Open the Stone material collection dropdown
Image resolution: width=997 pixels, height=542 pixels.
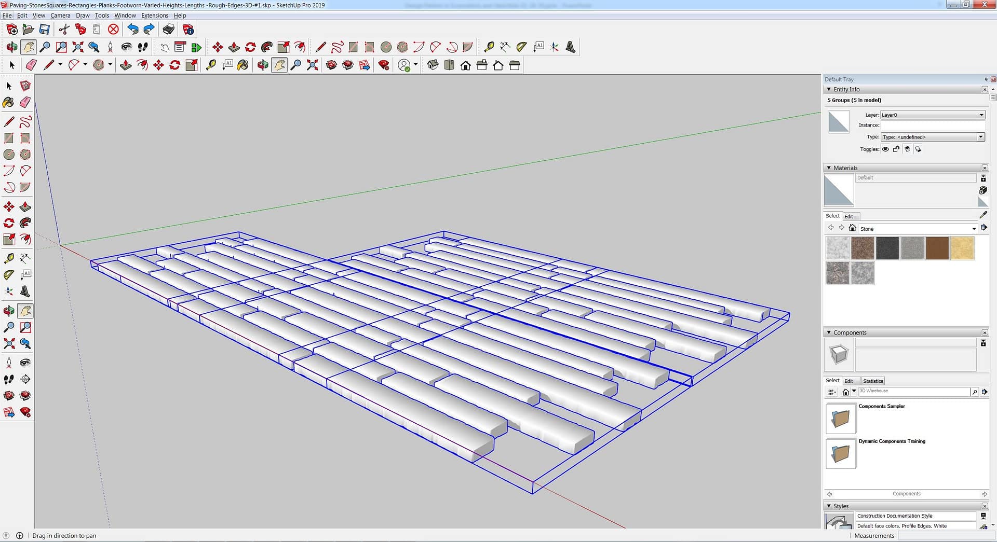918,229
